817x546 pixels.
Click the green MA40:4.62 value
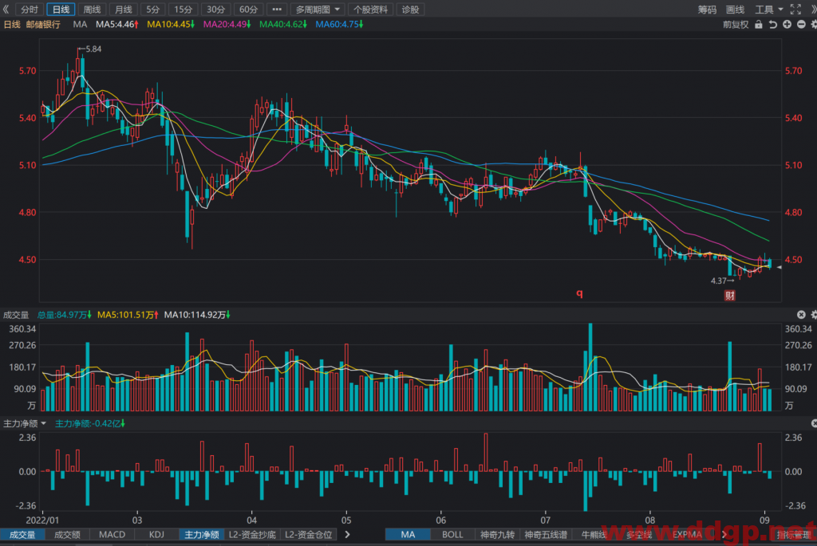click(x=283, y=25)
